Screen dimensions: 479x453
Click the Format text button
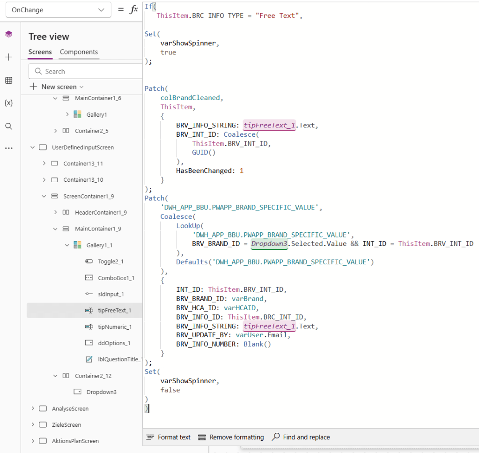point(169,437)
